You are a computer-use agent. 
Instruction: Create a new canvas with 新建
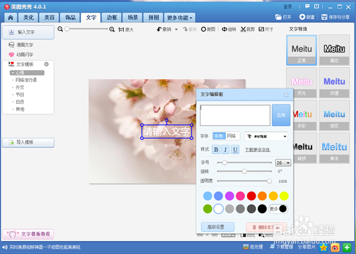pos(307,17)
